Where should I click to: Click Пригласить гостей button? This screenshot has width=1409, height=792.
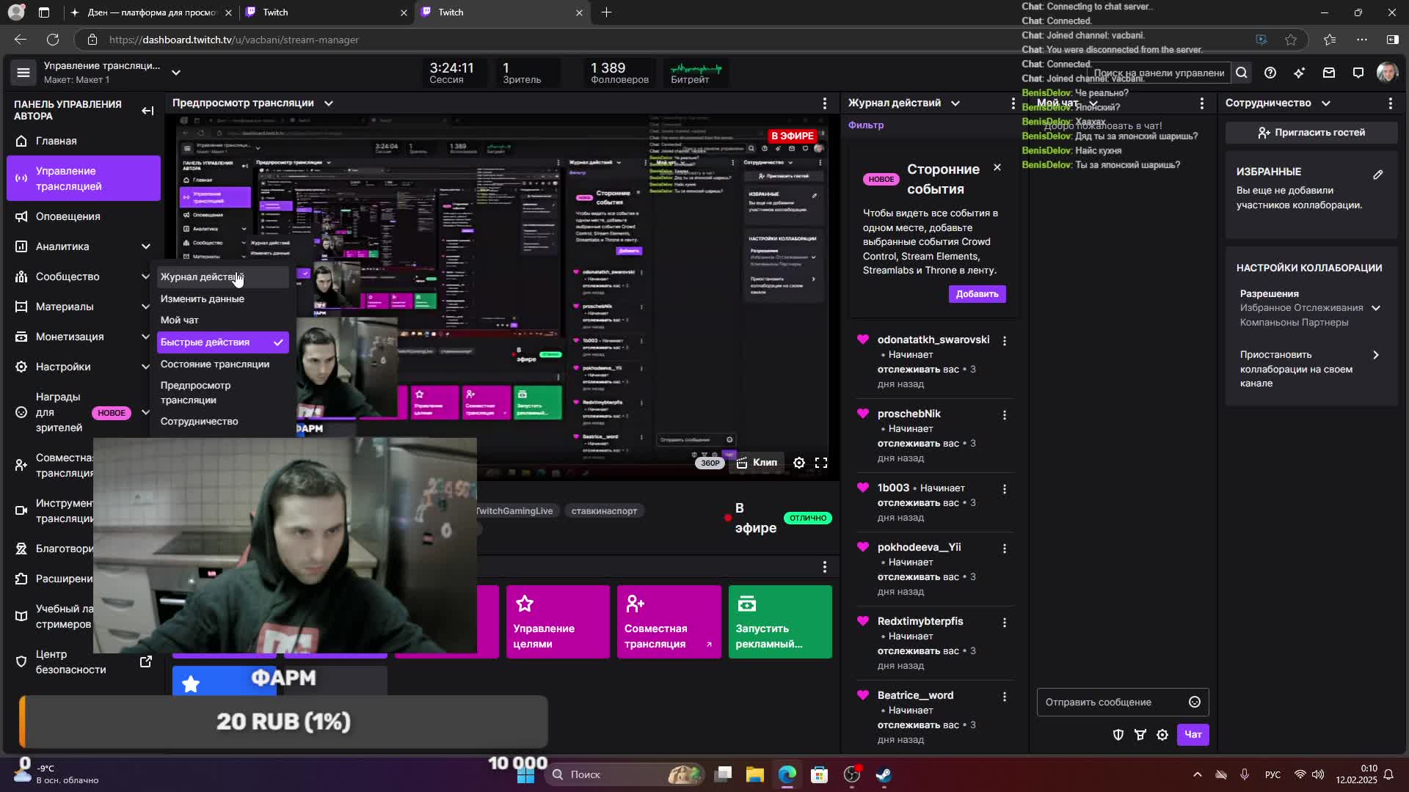(1311, 133)
